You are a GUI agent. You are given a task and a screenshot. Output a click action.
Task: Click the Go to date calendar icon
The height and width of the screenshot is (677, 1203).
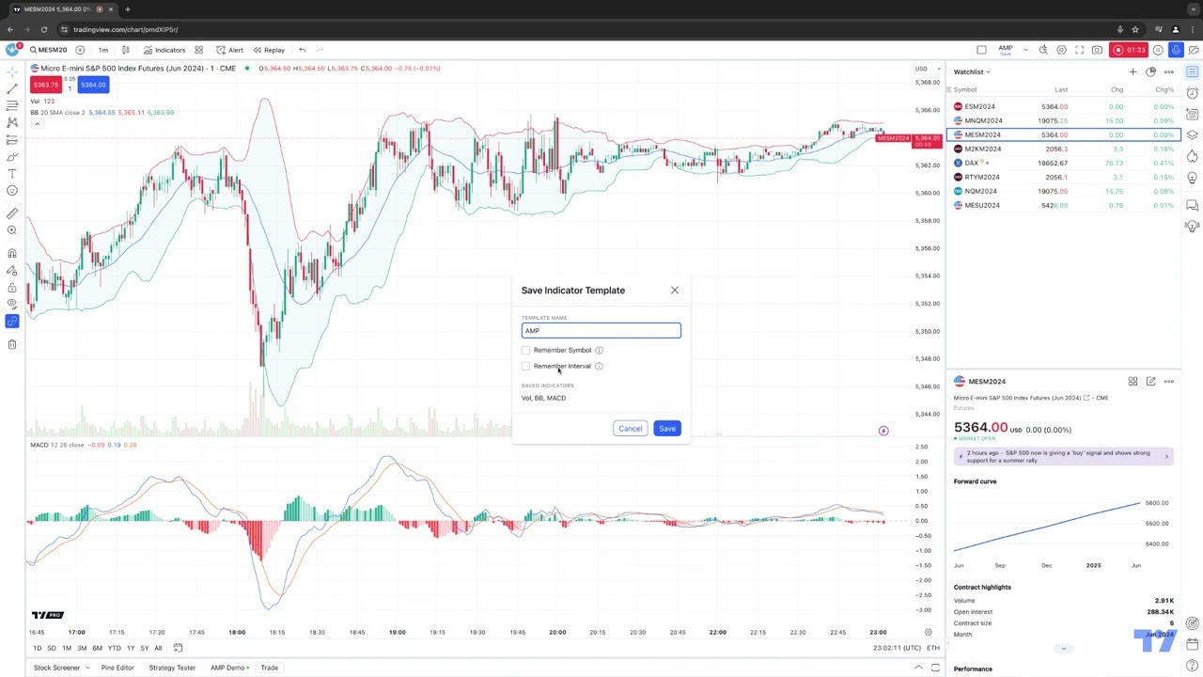[178, 648]
